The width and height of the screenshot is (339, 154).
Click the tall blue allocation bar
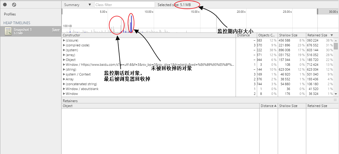(x=131, y=24)
